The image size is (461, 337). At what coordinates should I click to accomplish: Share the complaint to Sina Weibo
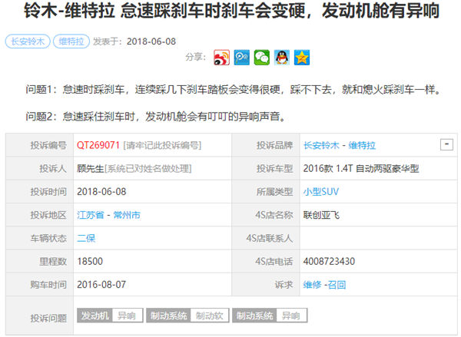click(221, 58)
